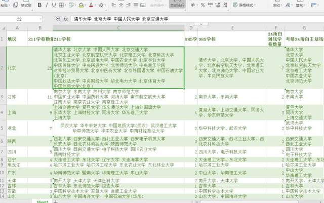This screenshot has height=203, width=324.
Task: Select the cell containing 广东
Action: pyautogui.click(x=17, y=173)
